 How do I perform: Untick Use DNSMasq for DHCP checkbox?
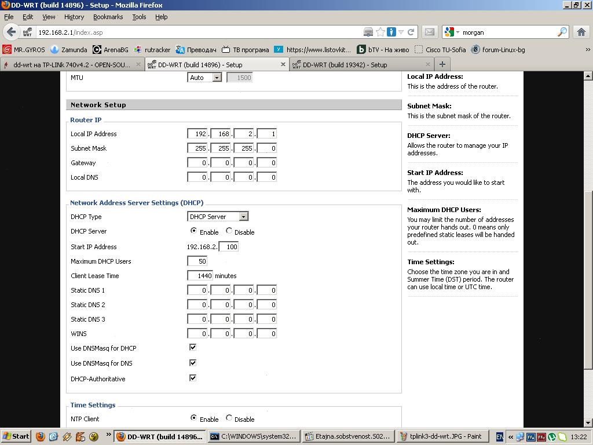click(x=193, y=347)
